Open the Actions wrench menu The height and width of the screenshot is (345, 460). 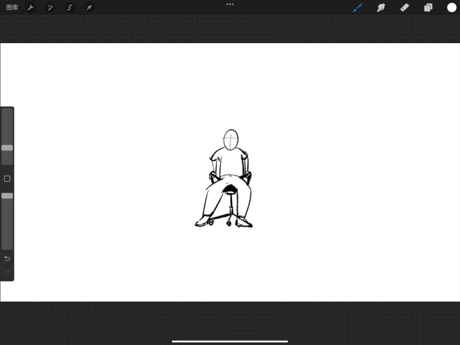pyautogui.click(x=31, y=7)
